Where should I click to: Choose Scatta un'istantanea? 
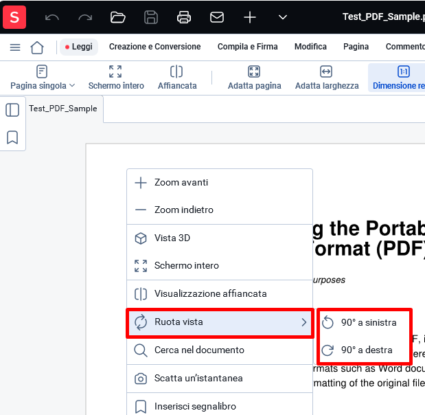pos(220,379)
